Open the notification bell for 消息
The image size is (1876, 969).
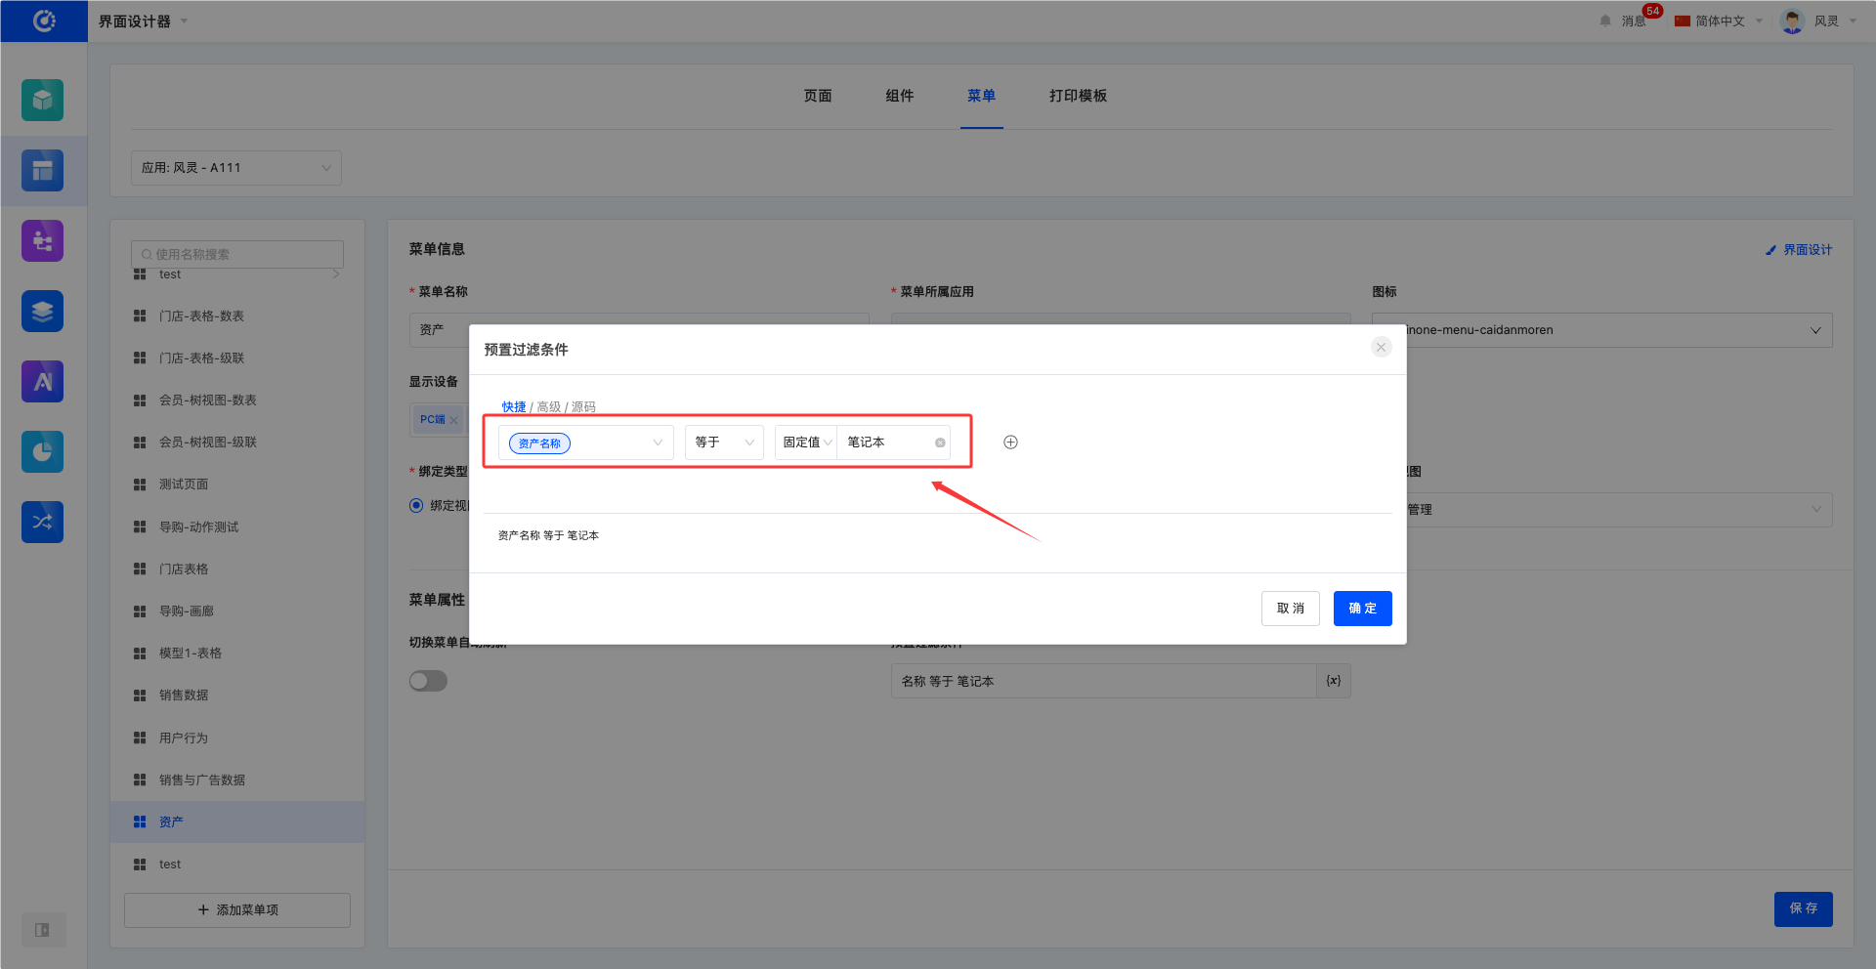(x=1605, y=21)
